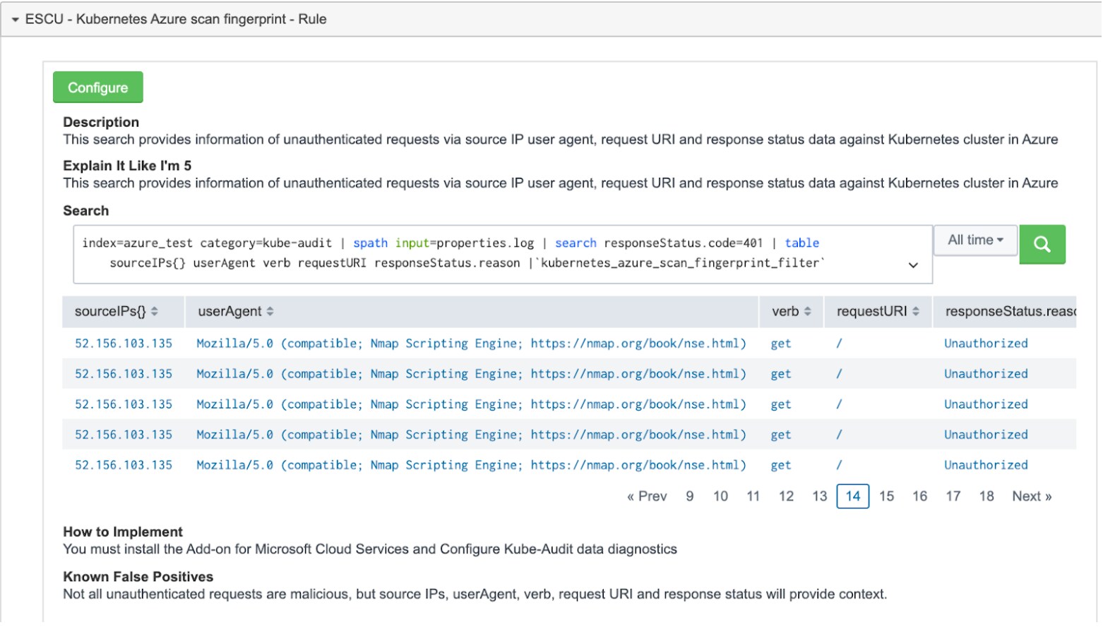The width and height of the screenshot is (1103, 632).
Task: Open results page 12
Action: pyautogui.click(x=786, y=496)
